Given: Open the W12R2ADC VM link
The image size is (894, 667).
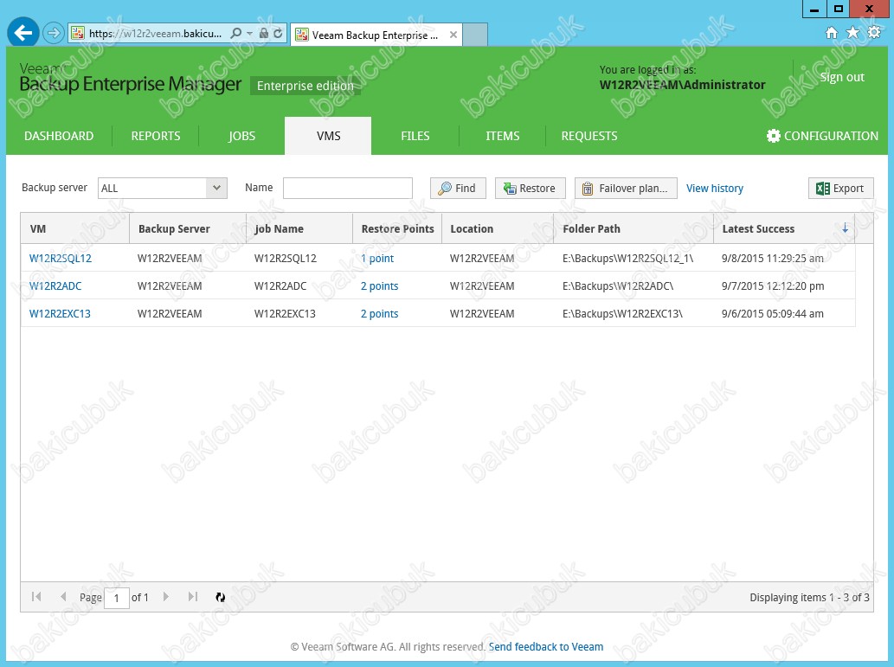Looking at the screenshot, I should point(55,285).
